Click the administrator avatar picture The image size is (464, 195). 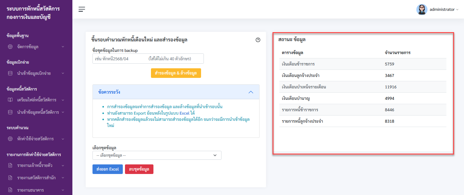[422, 10]
